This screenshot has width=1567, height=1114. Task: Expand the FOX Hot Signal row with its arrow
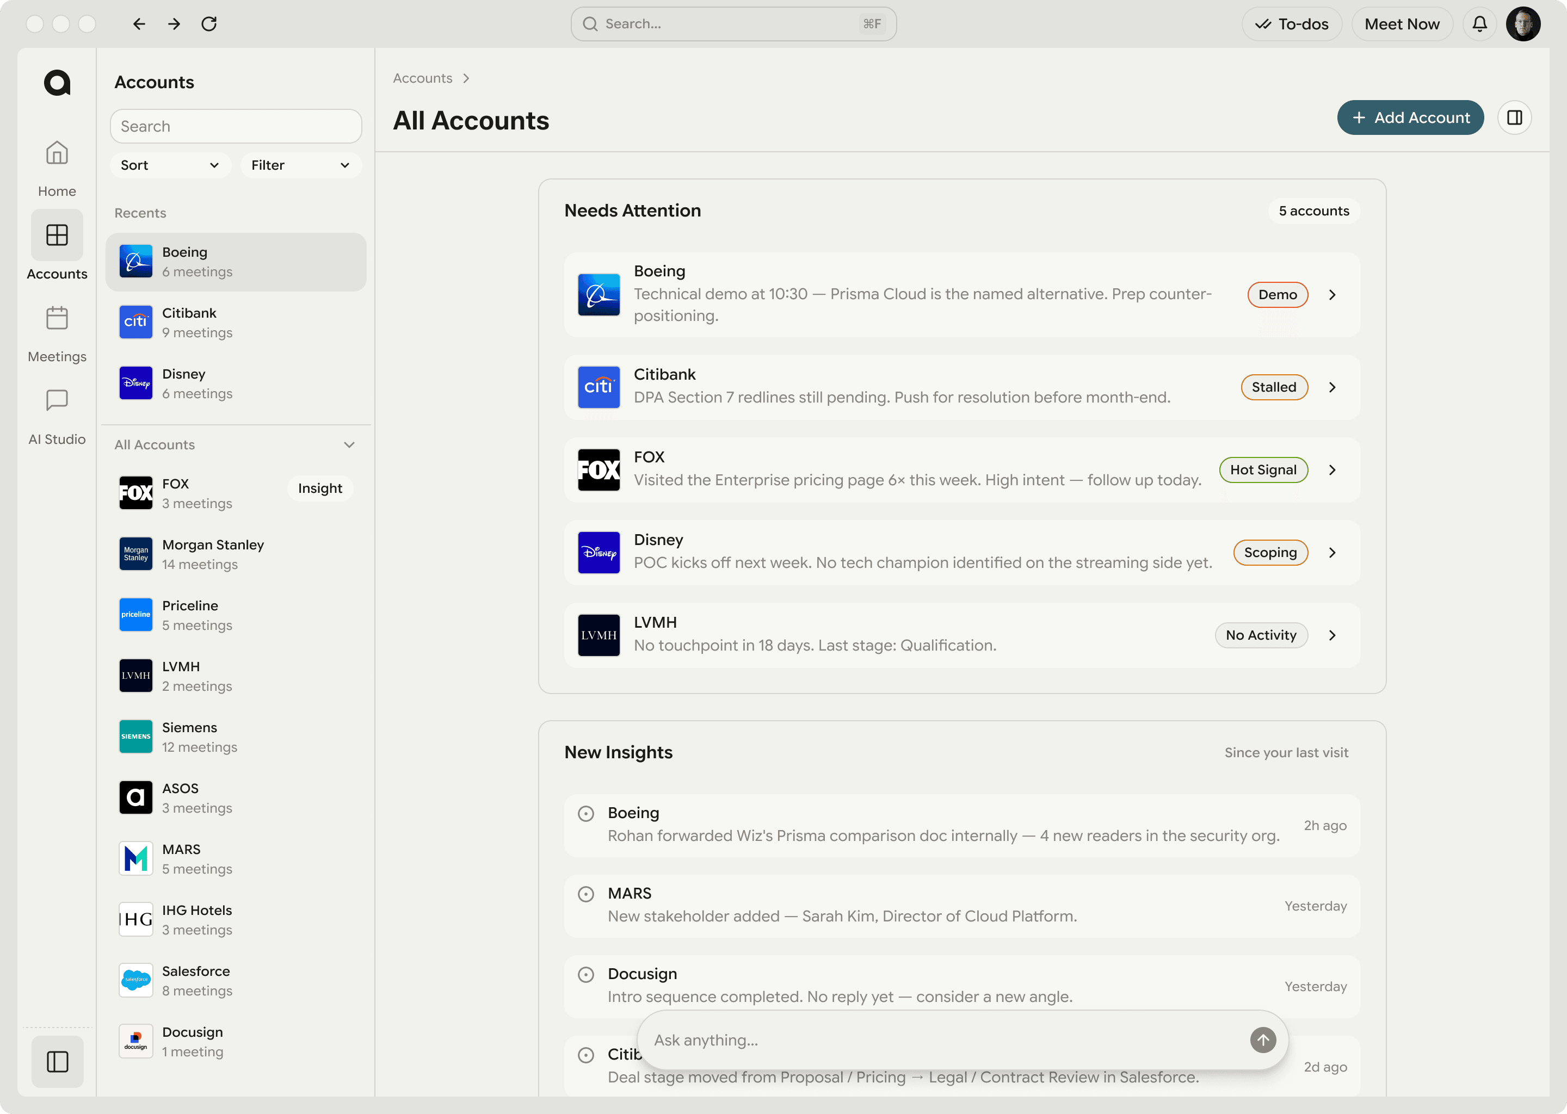[1332, 470]
